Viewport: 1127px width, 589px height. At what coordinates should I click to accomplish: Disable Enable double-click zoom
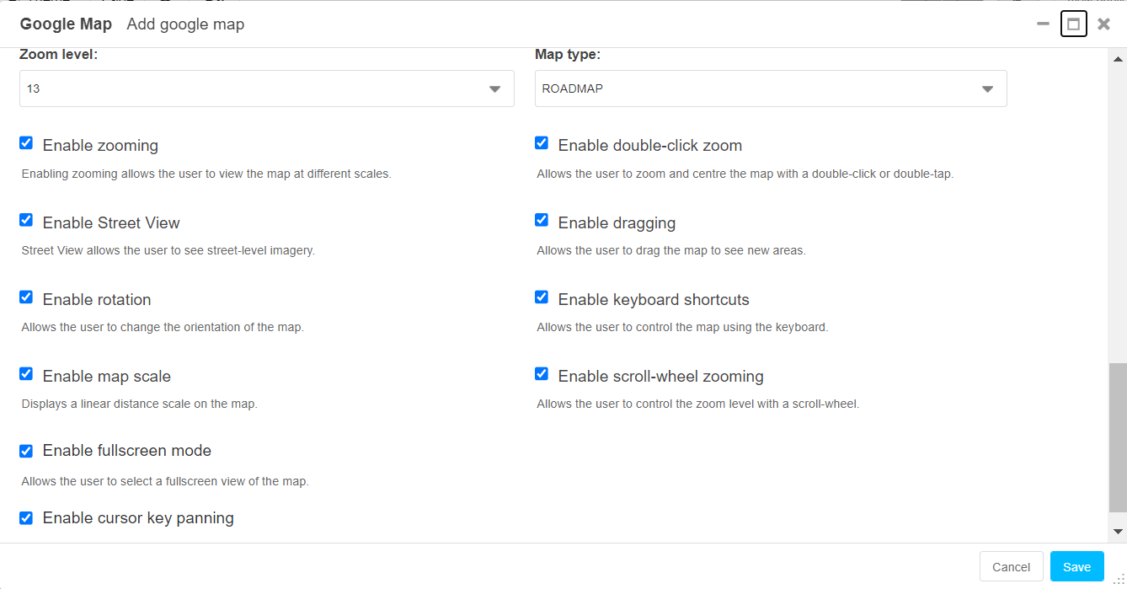pos(542,143)
